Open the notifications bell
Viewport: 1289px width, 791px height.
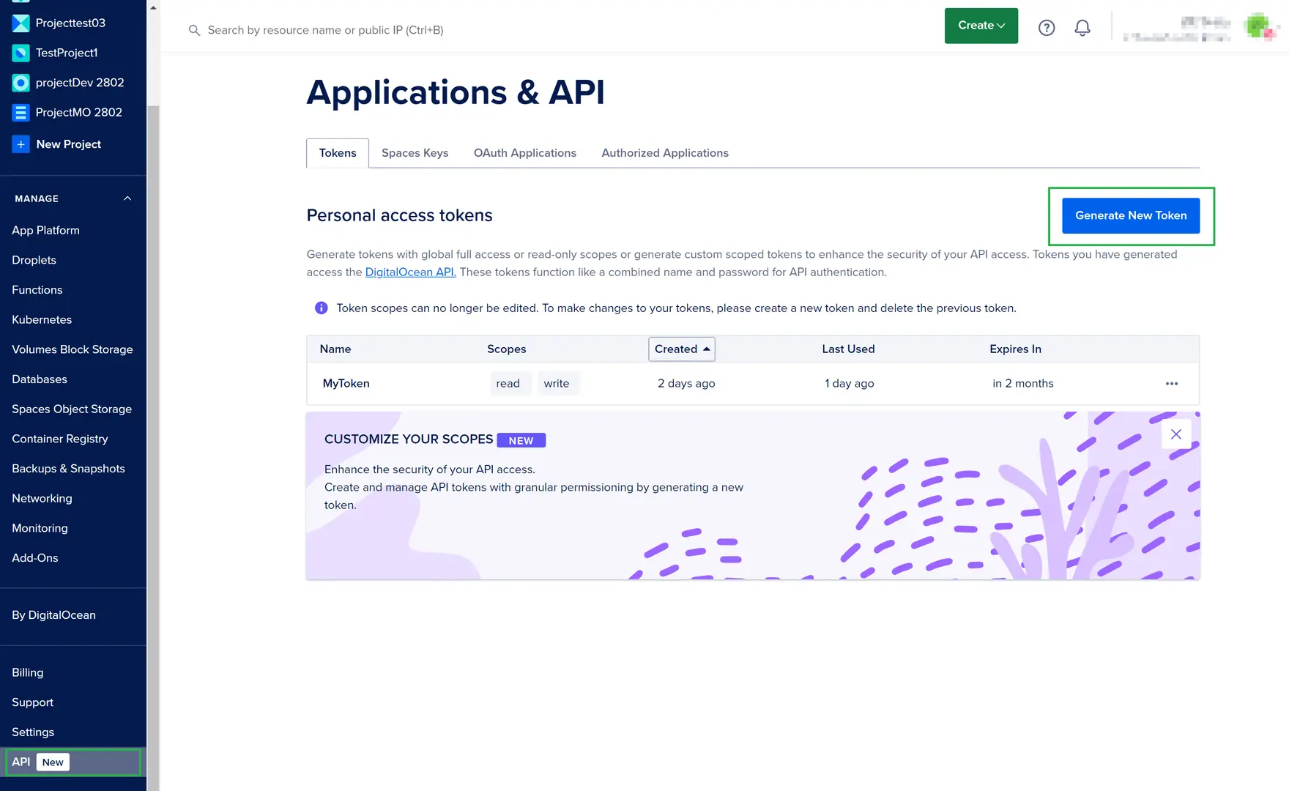pos(1082,28)
